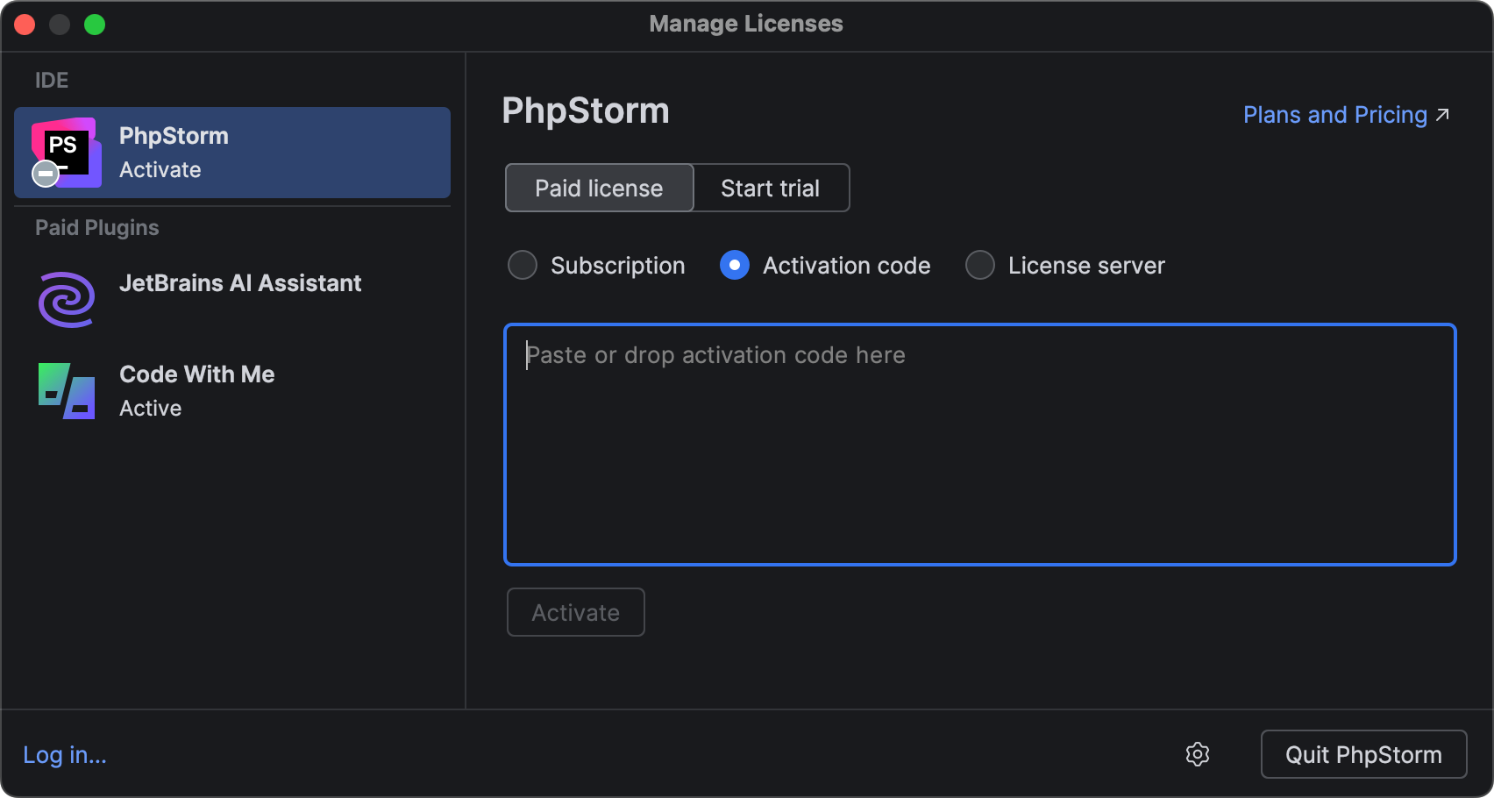Close the Manage Licenses window

(x=25, y=25)
